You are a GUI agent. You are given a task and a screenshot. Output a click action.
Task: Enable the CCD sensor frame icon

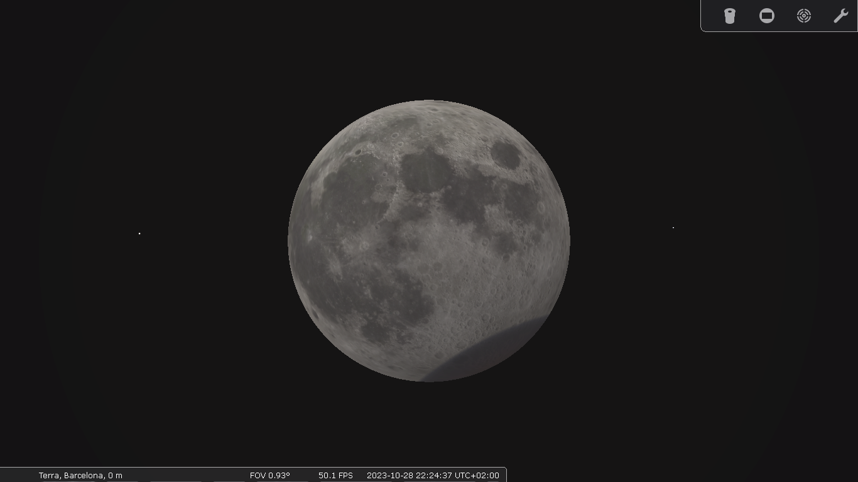[767, 16]
